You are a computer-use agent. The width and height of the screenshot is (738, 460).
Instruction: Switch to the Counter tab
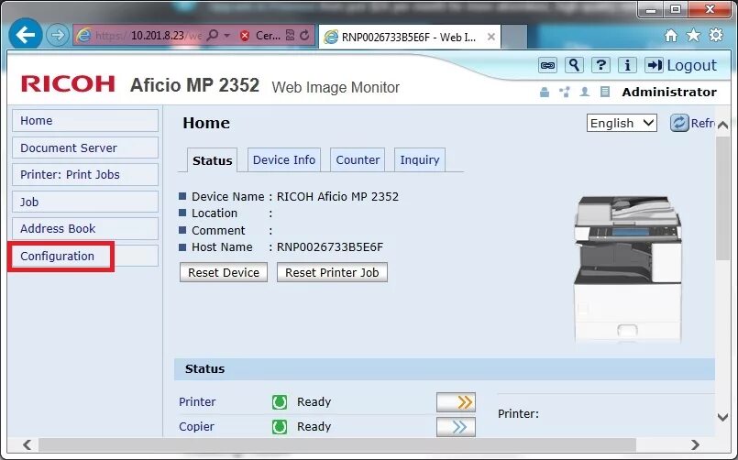point(358,160)
